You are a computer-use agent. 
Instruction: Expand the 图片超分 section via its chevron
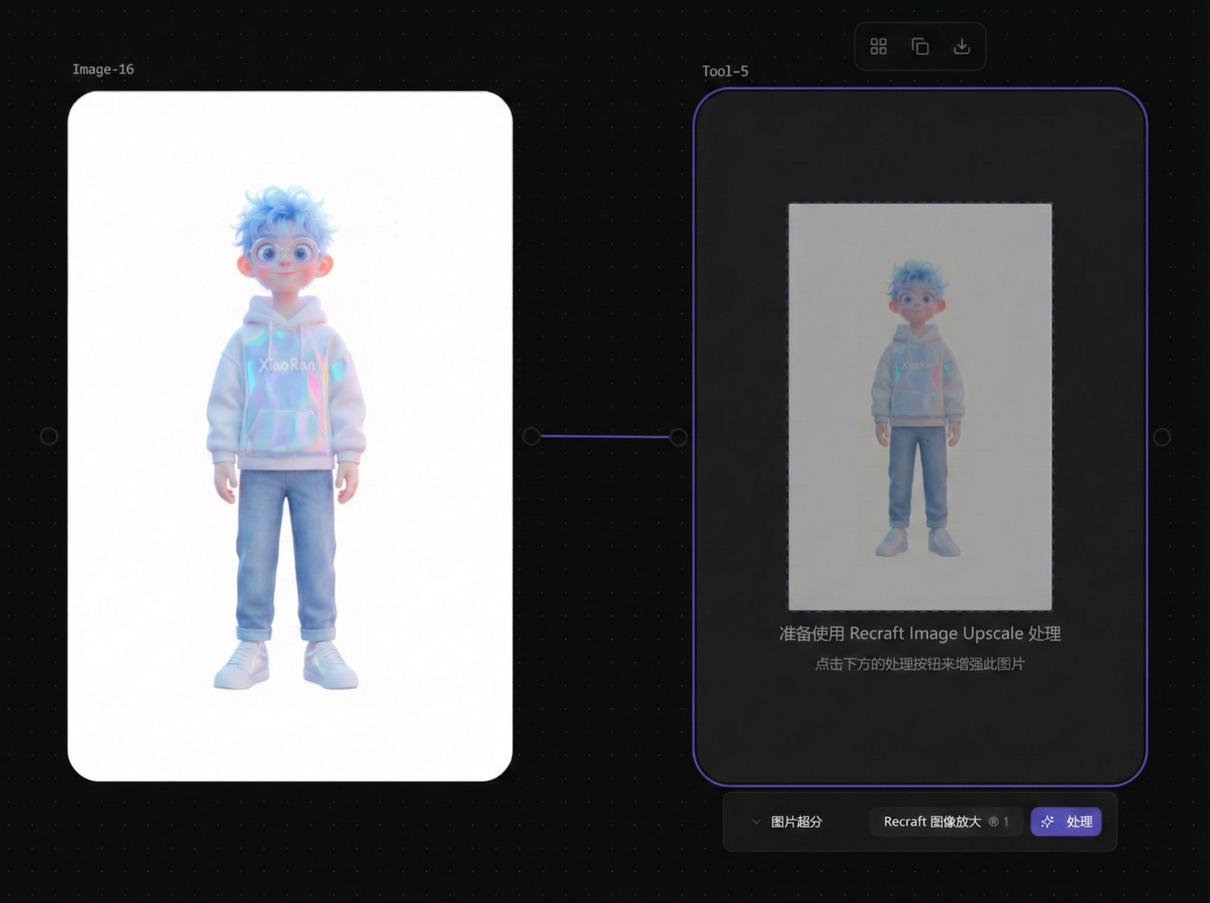point(756,821)
